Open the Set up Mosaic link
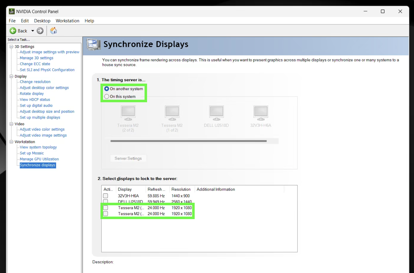 [x=32, y=153]
